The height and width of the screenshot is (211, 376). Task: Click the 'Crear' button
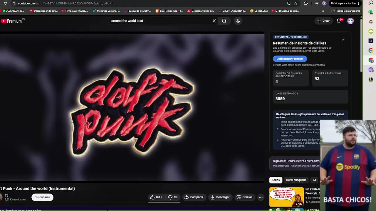(x=323, y=21)
